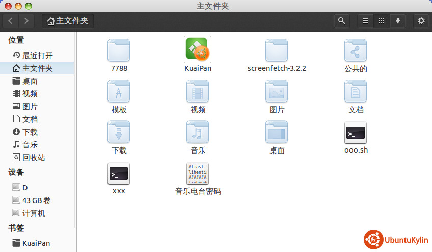Viewport: 432px width, 252px height.
Task: Open the 模板 templates folder
Action: coord(119,91)
